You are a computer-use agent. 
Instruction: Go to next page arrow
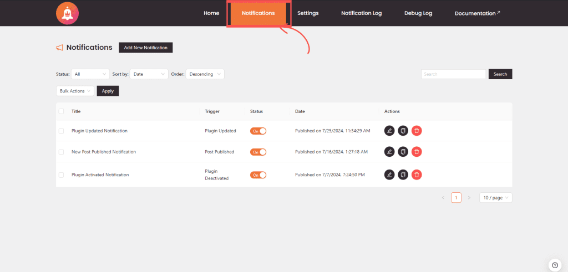469,198
